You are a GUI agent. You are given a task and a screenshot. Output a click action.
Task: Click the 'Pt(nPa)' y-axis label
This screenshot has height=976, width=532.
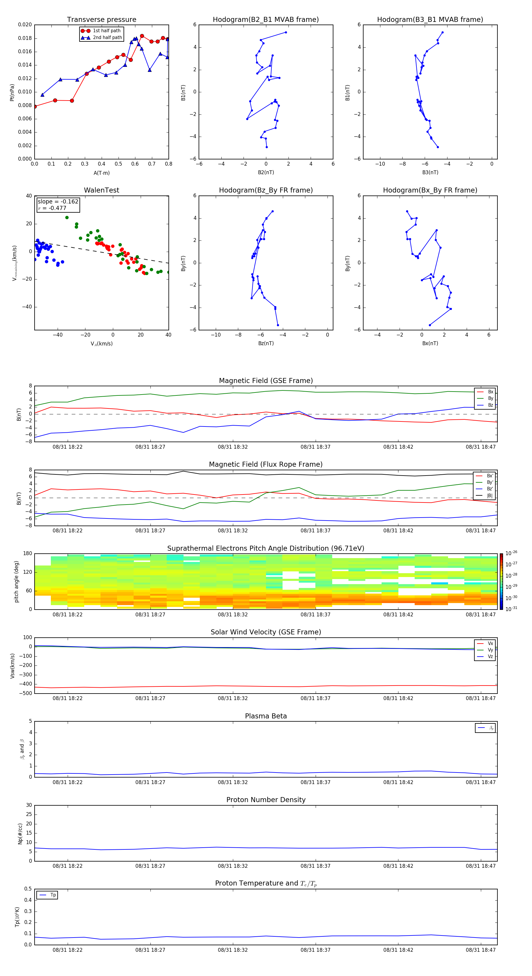12,93
